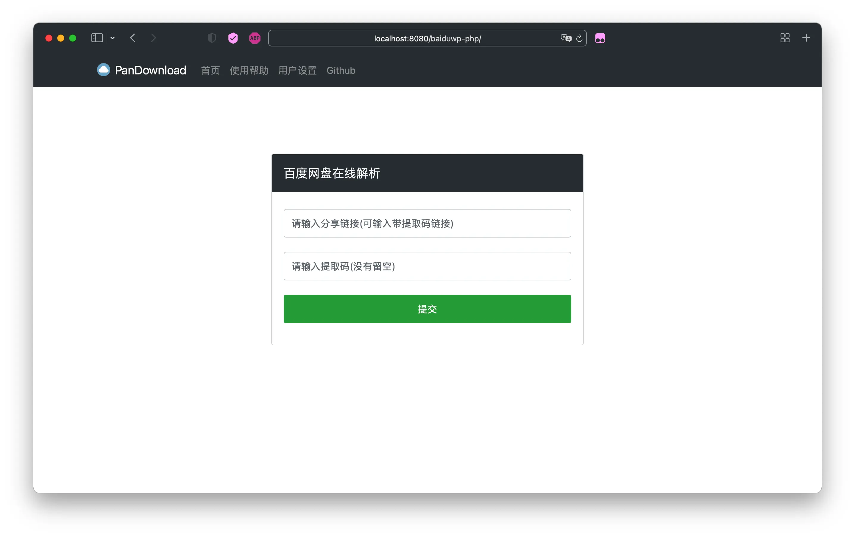855x537 pixels.
Task: Show the tab overview grid
Action: (785, 38)
